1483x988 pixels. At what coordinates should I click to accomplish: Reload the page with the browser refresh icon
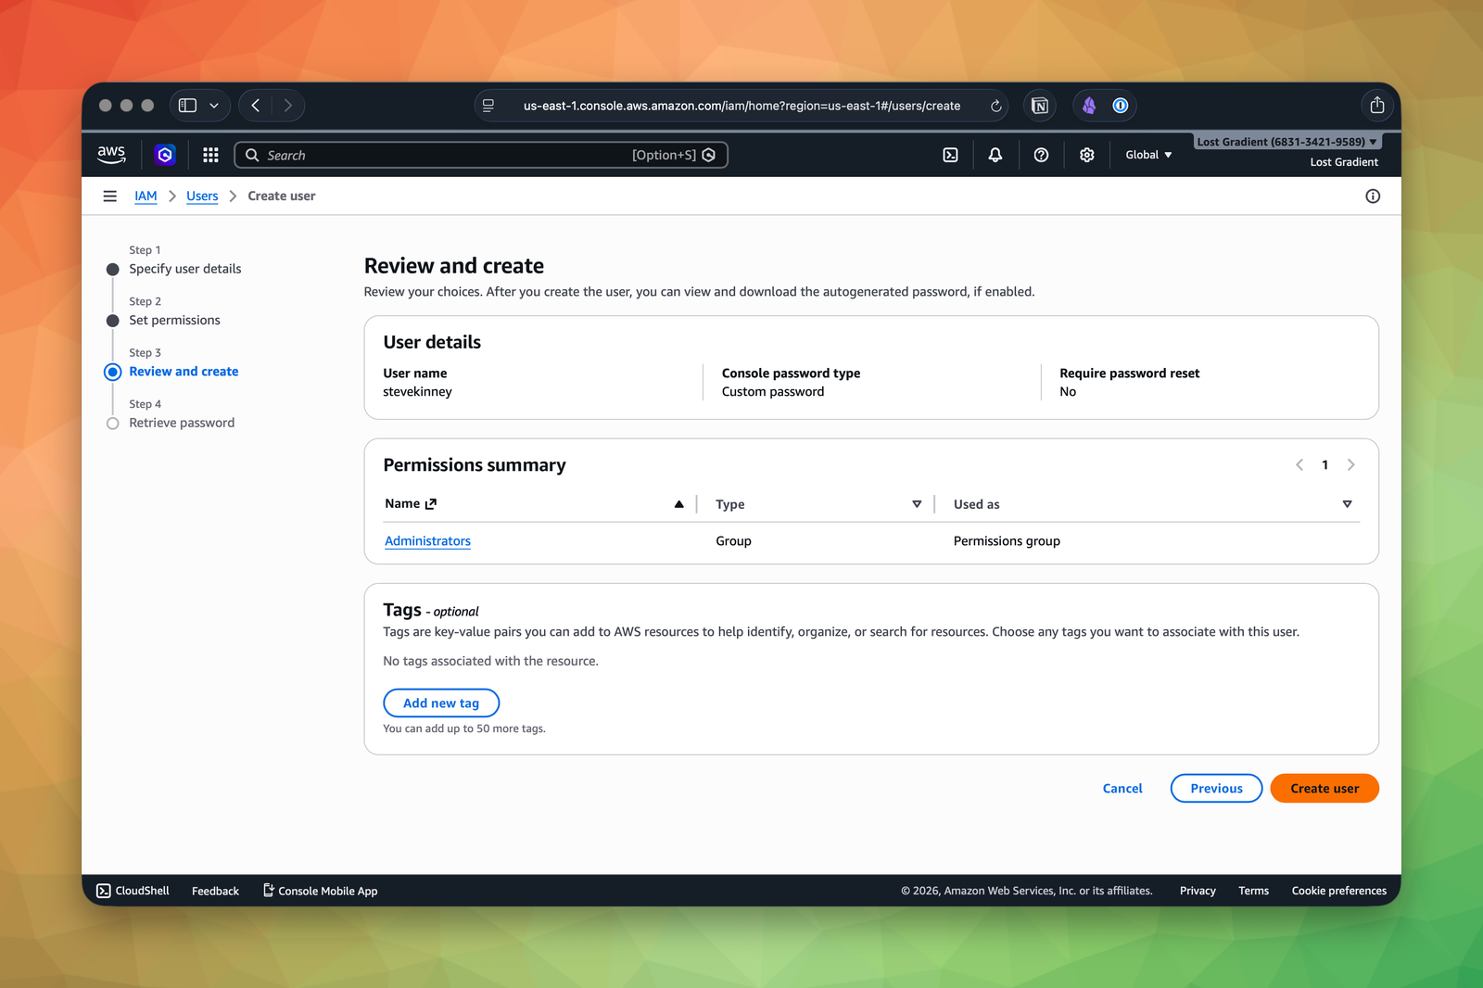coord(995,106)
